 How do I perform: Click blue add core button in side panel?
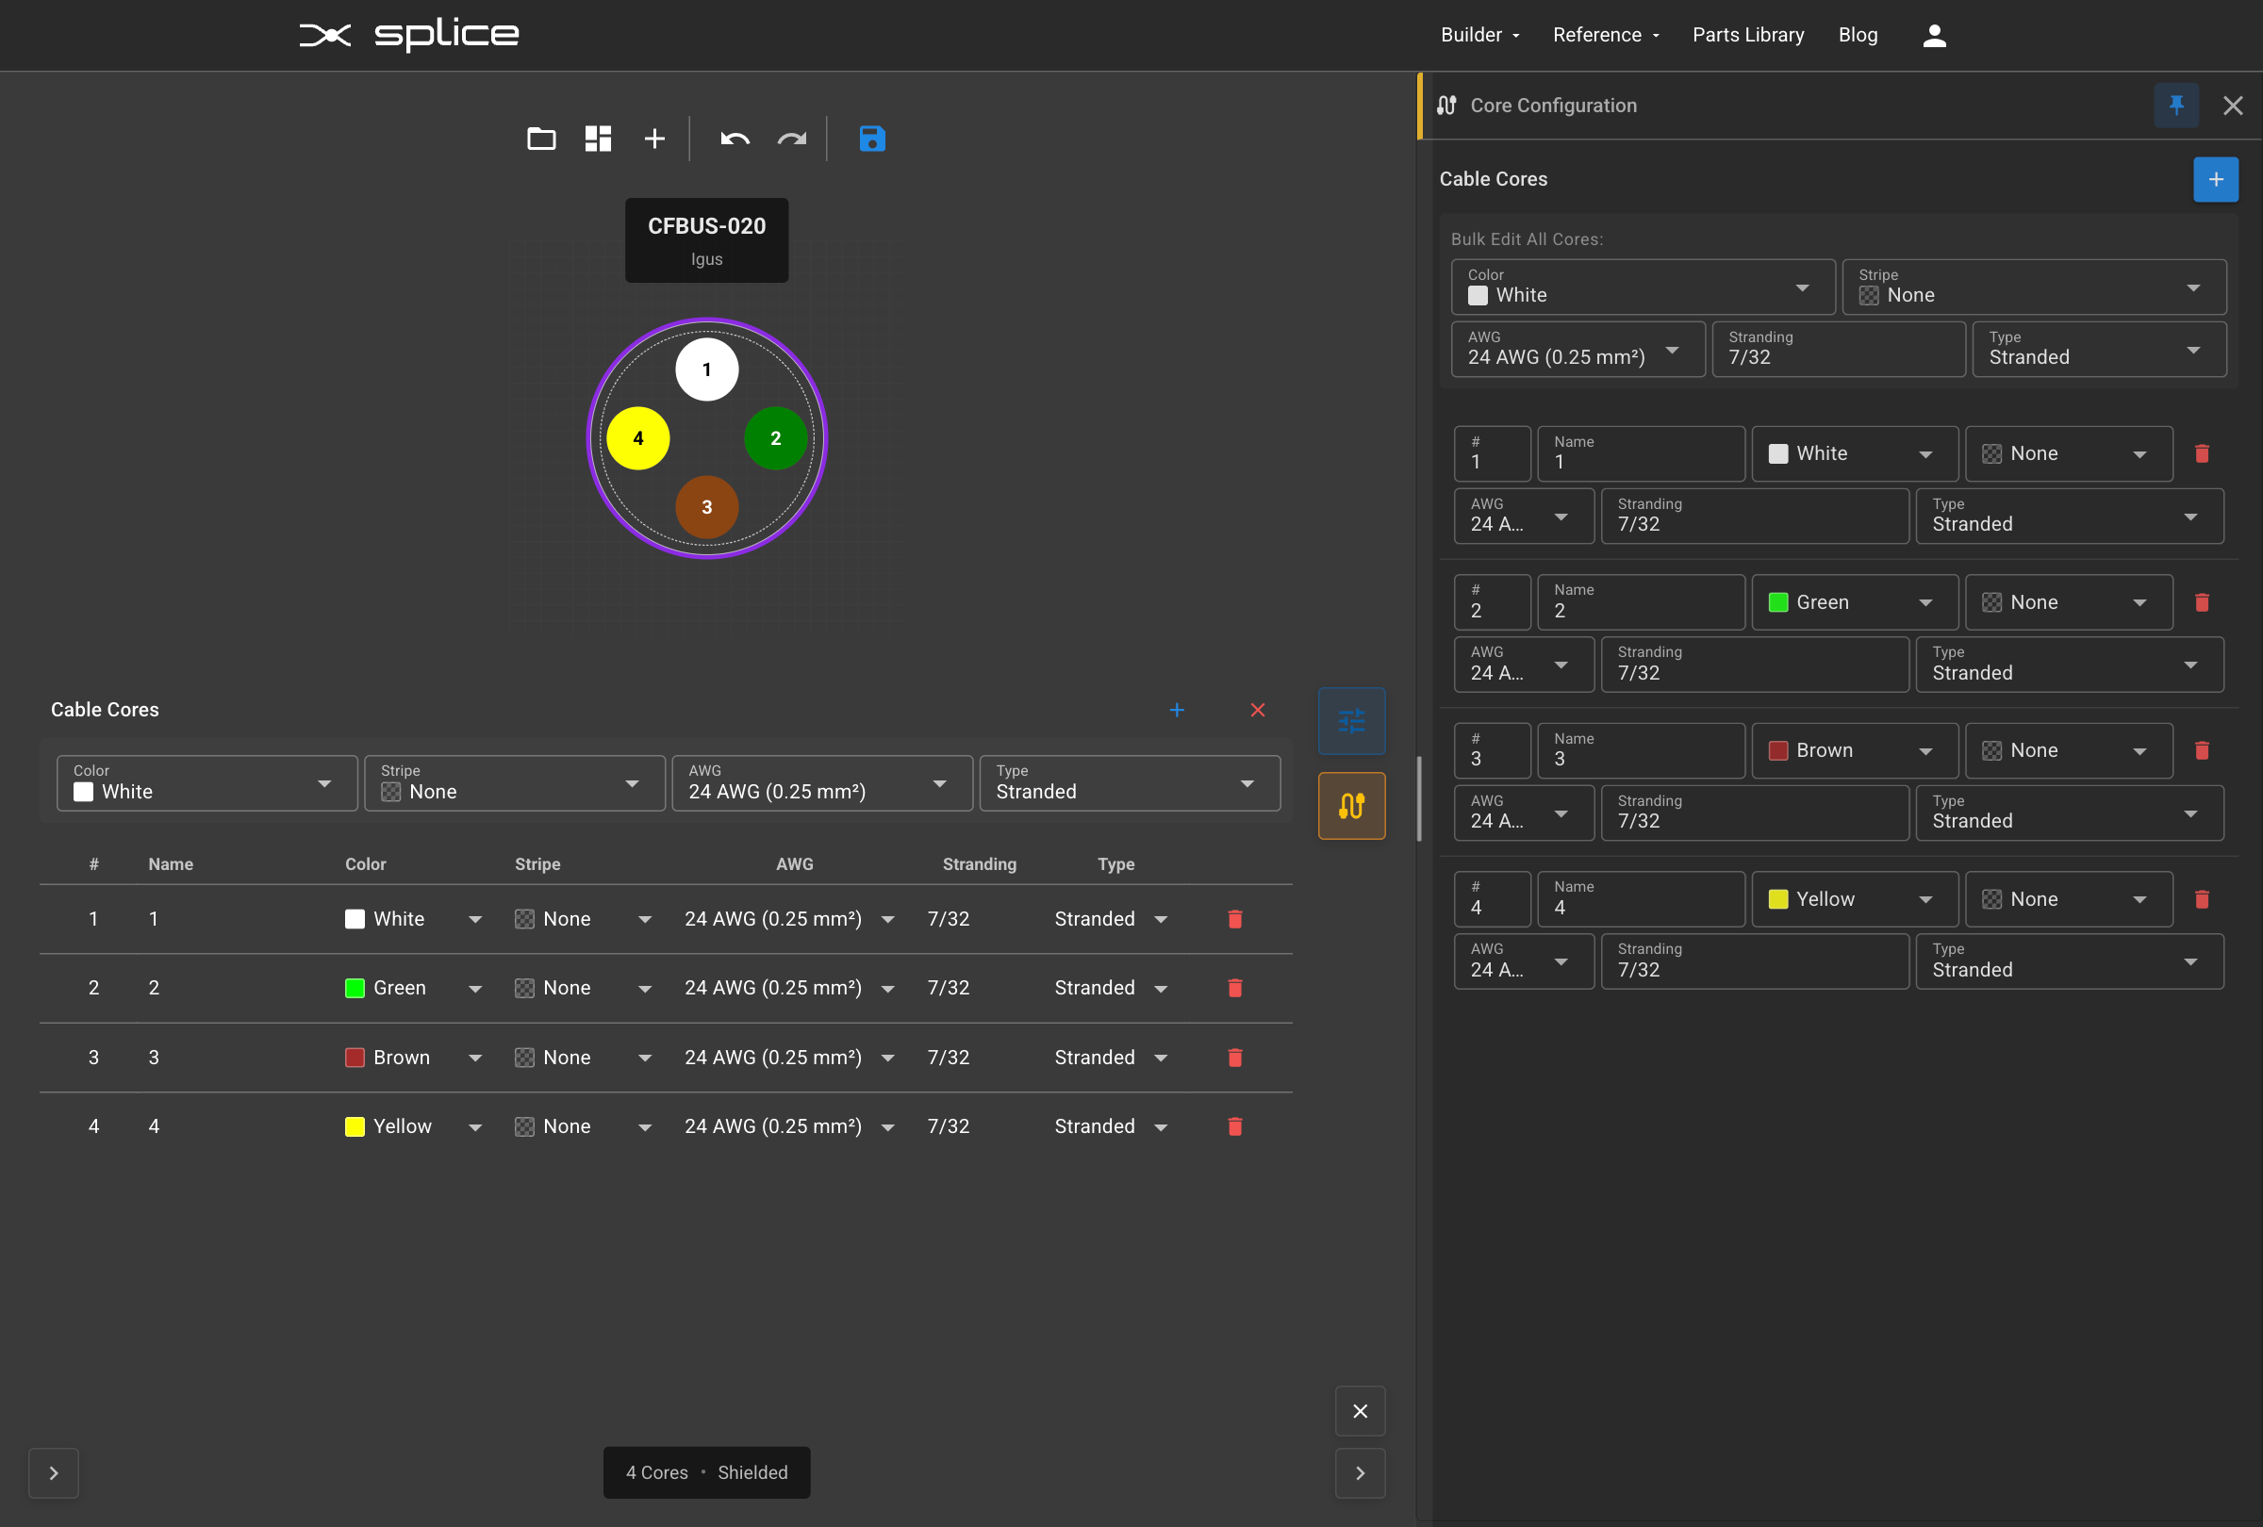click(x=2214, y=179)
